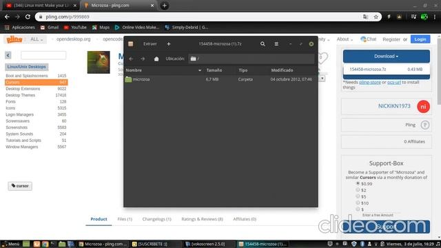Viewport: 441px width, 248px height.
Task: Open the archive manager hamburger menu
Action: pyautogui.click(x=276, y=44)
